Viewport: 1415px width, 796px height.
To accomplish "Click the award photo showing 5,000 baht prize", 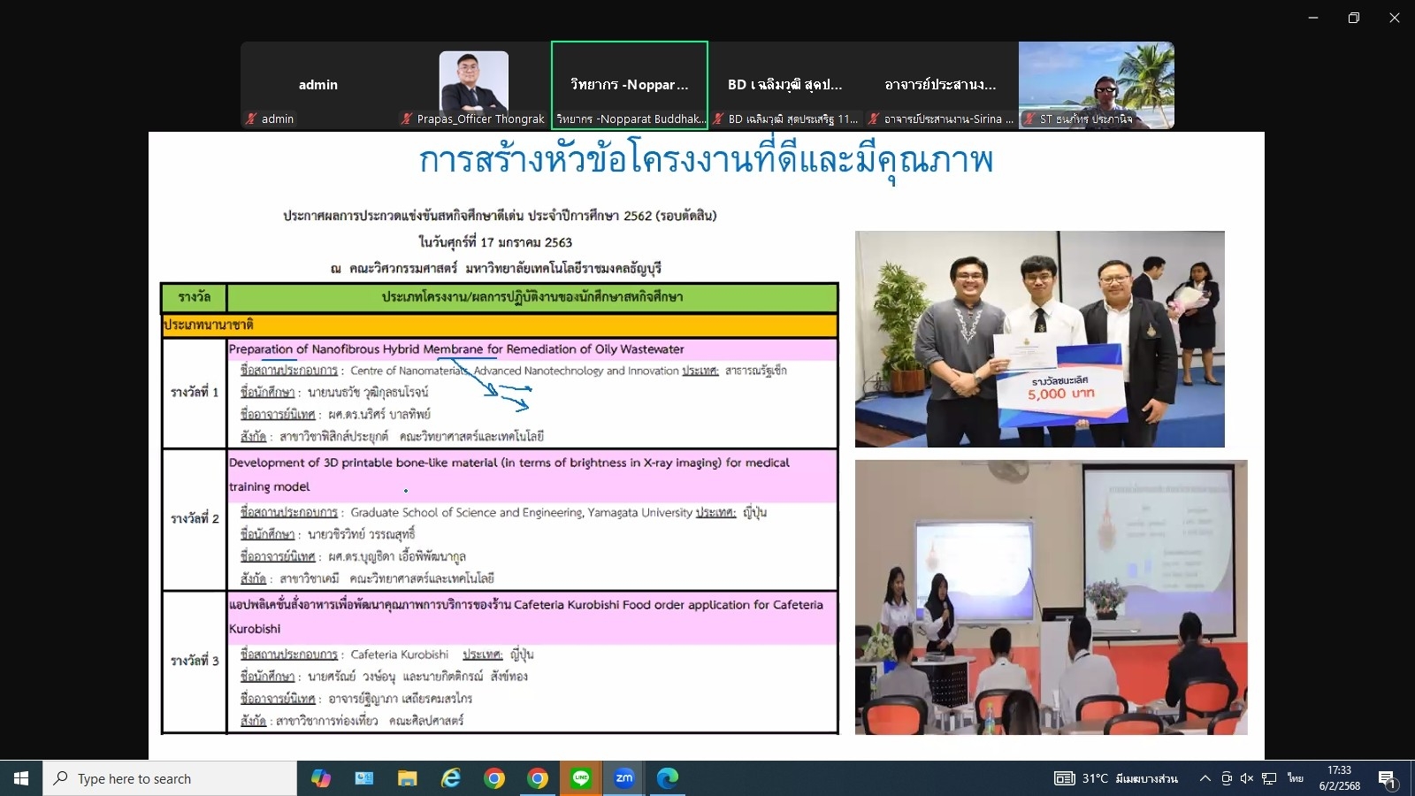I will 1040,339.
